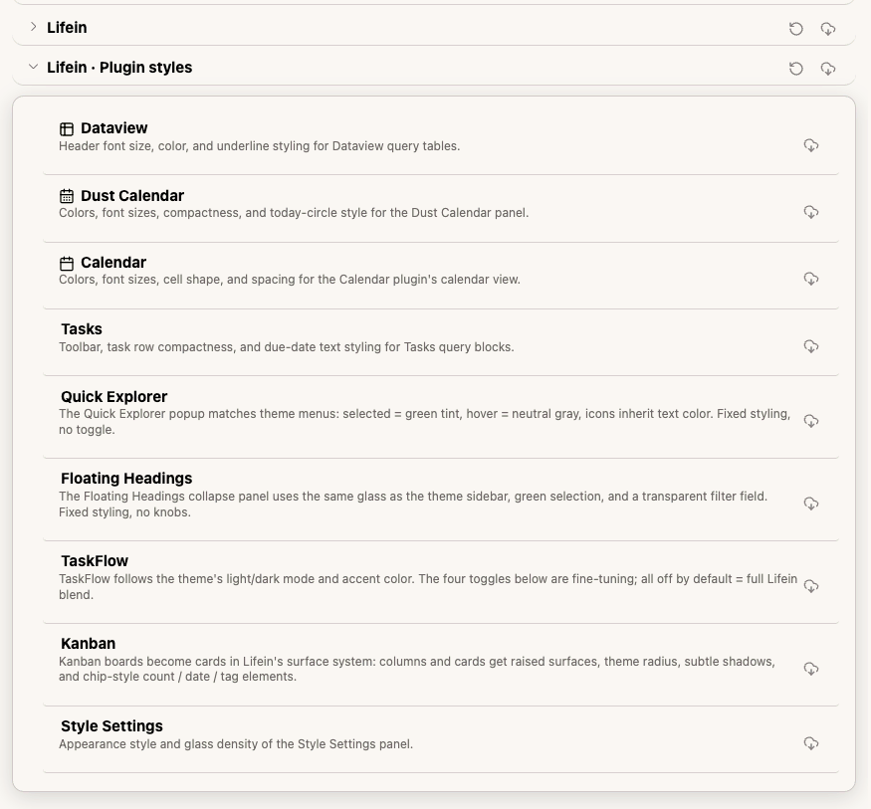871x809 pixels.
Task: Collapse the Lifein · Plugin styles section
Action: [33, 67]
